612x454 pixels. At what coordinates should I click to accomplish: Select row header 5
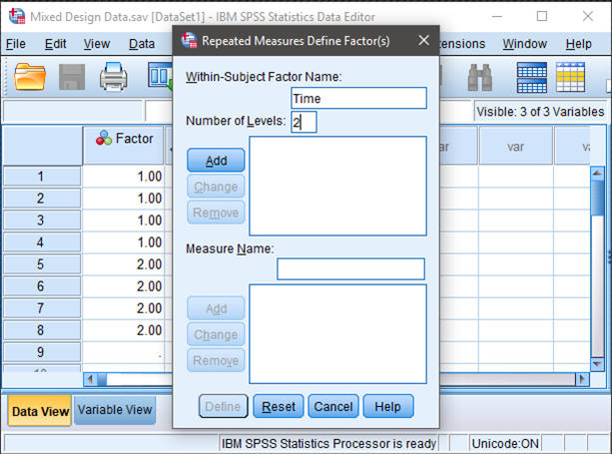(x=42, y=264)
